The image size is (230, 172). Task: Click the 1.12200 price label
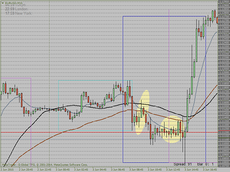(x=224, y=58)
